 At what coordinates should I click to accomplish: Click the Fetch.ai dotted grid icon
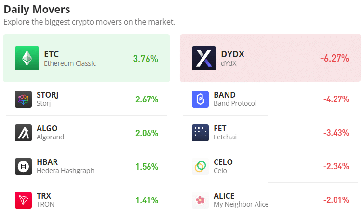point(200,133)
